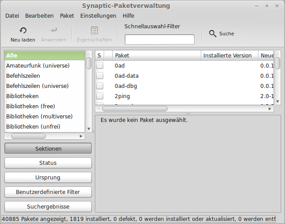Toggle the status checkbox for 0ad-dbg

100,86
